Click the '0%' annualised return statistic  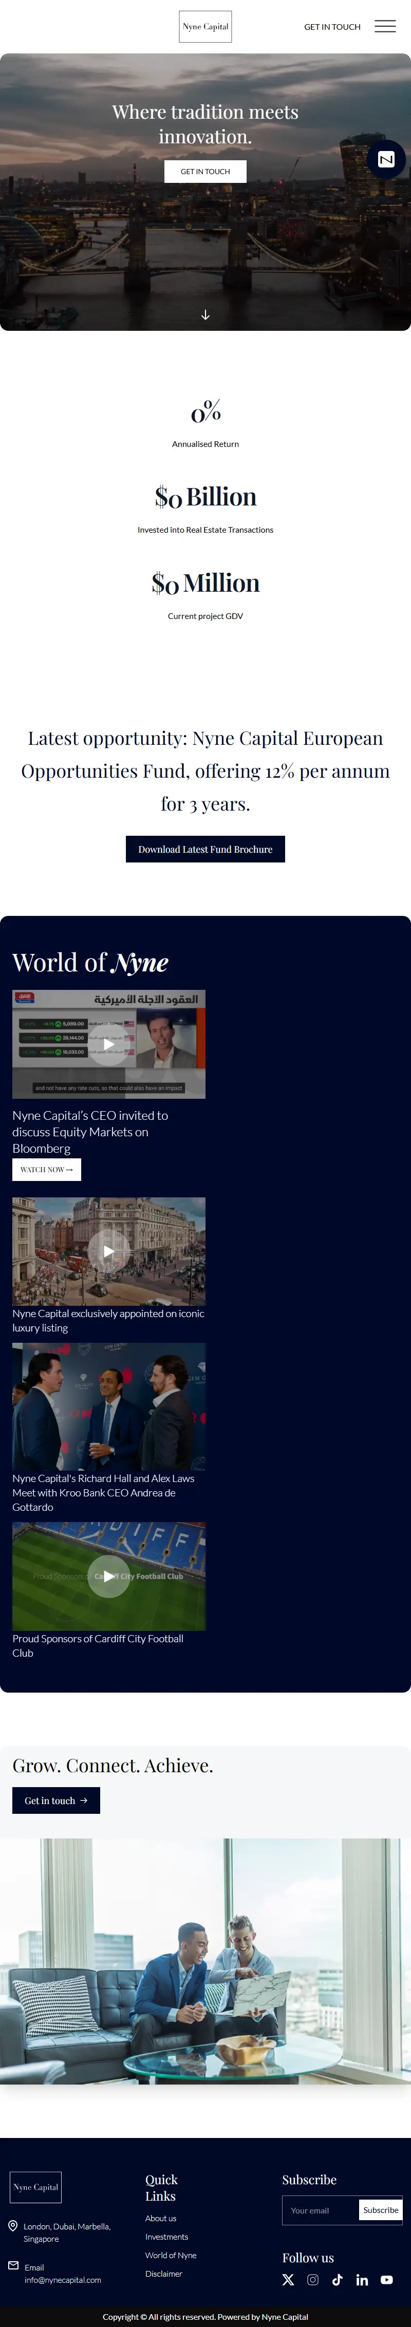coord(205,412)
